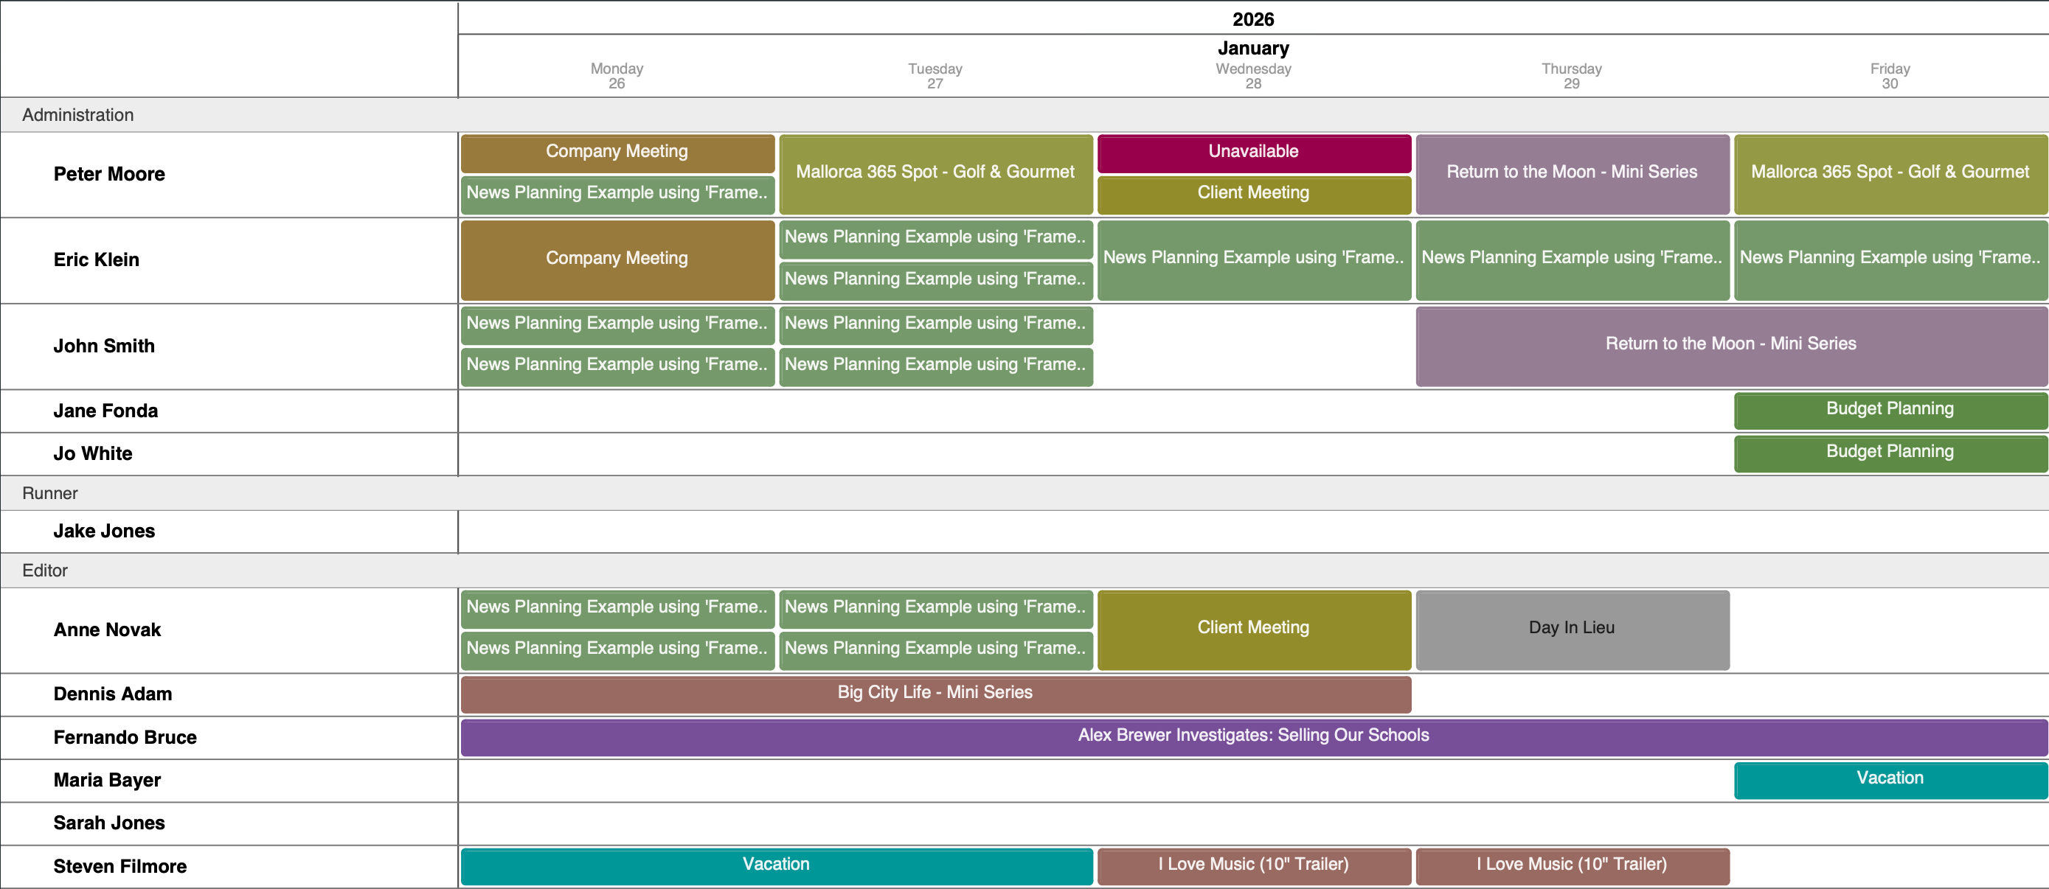This screenshot has width=2049, height=889.
Task: Click Anne Novak's Day In Lieu block
Action: [x=1572, y=628]
